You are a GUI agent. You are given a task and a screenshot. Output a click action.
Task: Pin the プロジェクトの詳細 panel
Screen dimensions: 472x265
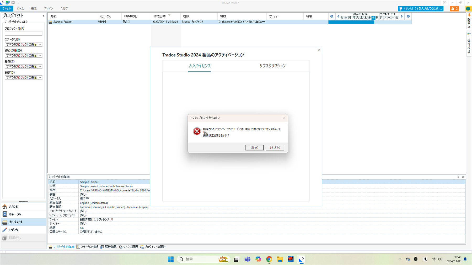pyautogui.click(x=458, y=177)
